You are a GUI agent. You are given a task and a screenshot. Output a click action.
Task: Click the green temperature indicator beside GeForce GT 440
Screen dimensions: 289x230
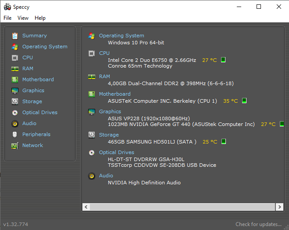[x=282, y=124]
